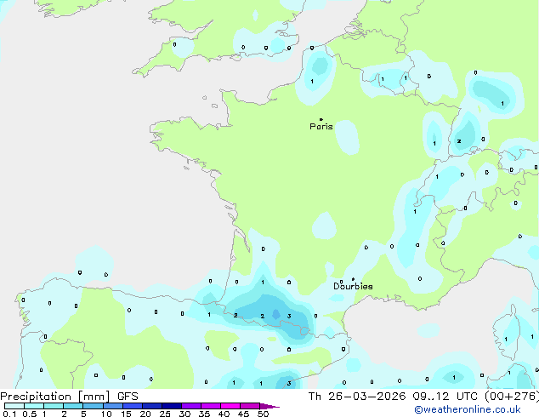
Task: Click the forecast date 'Th 26-03-2026 09..12 UTC'
Action: pos(394,397)
